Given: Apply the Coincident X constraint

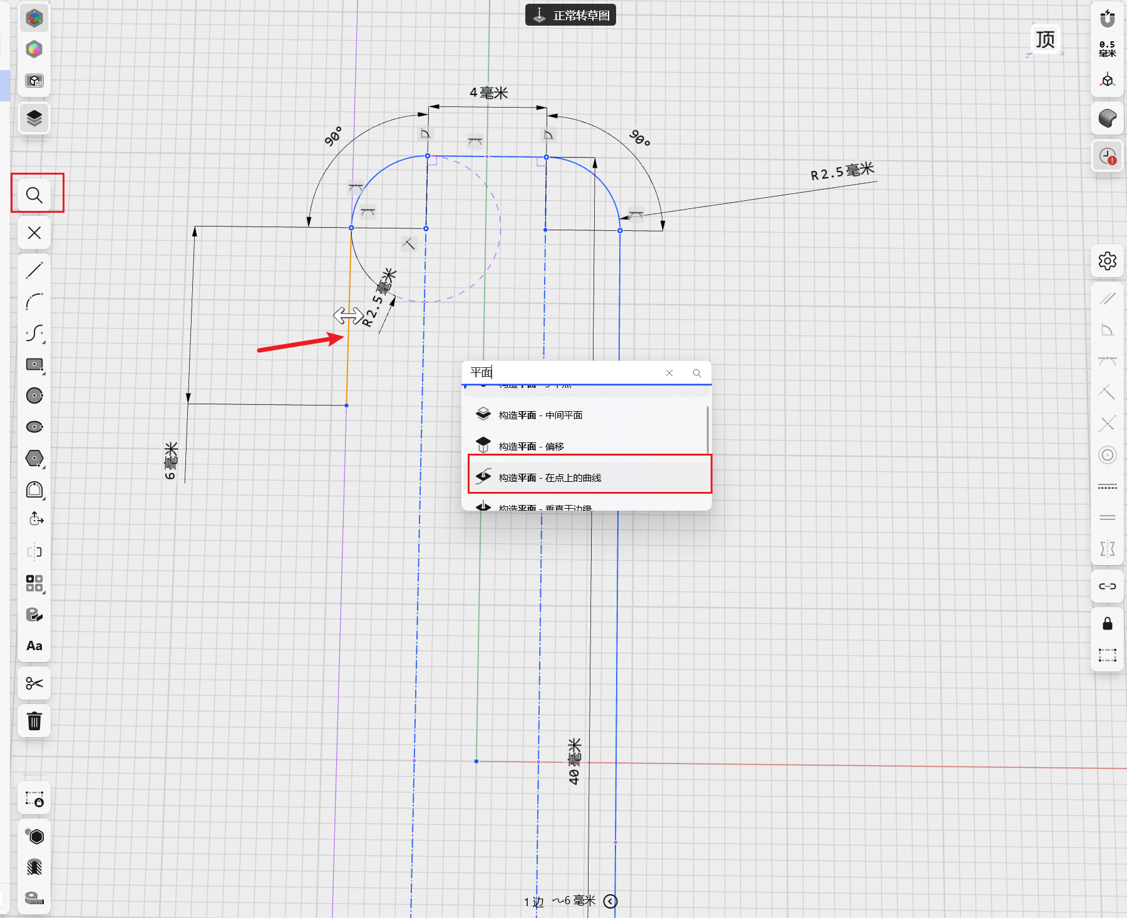Looking at the screenshot, I should [x=1107, y=424].
